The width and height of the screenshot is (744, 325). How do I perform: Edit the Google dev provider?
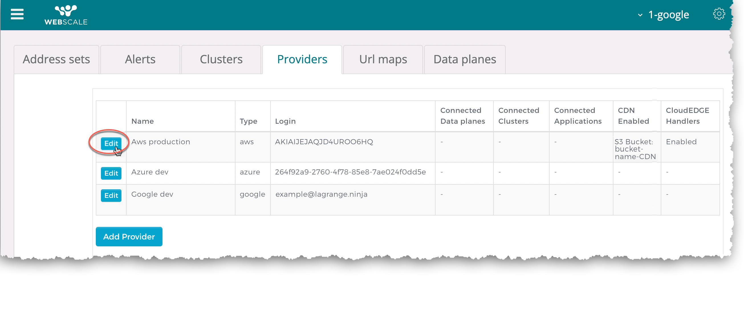coord(111,196)
